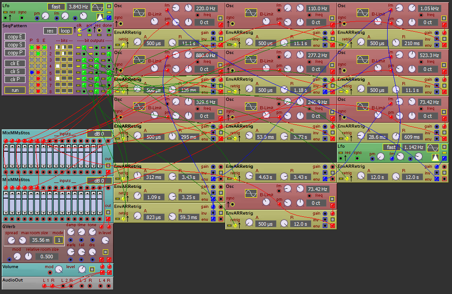Screen dimensions: 452x294
Task: Toggle S for SeqPattern row 8
Action: pyautogui.click(x=38, y=91)
